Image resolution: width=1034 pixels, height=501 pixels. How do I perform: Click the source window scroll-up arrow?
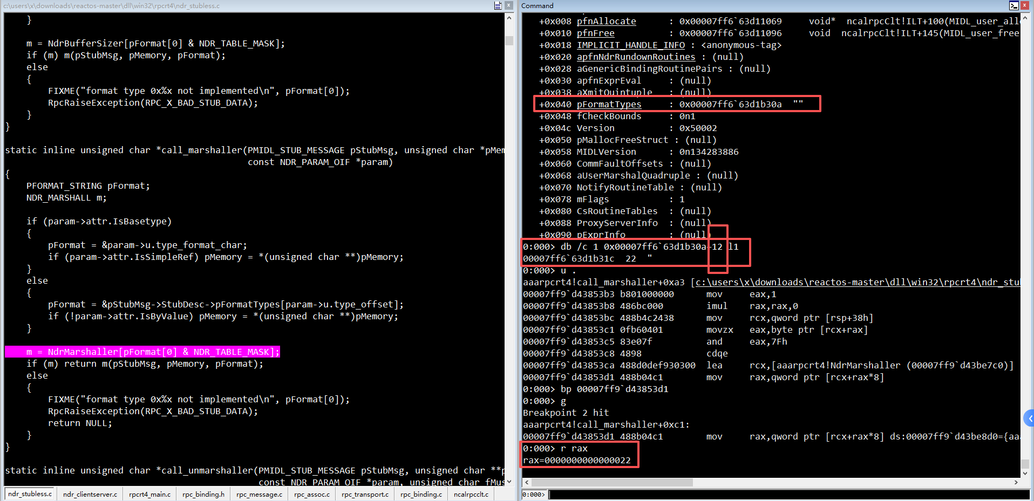tap(509, 18)
